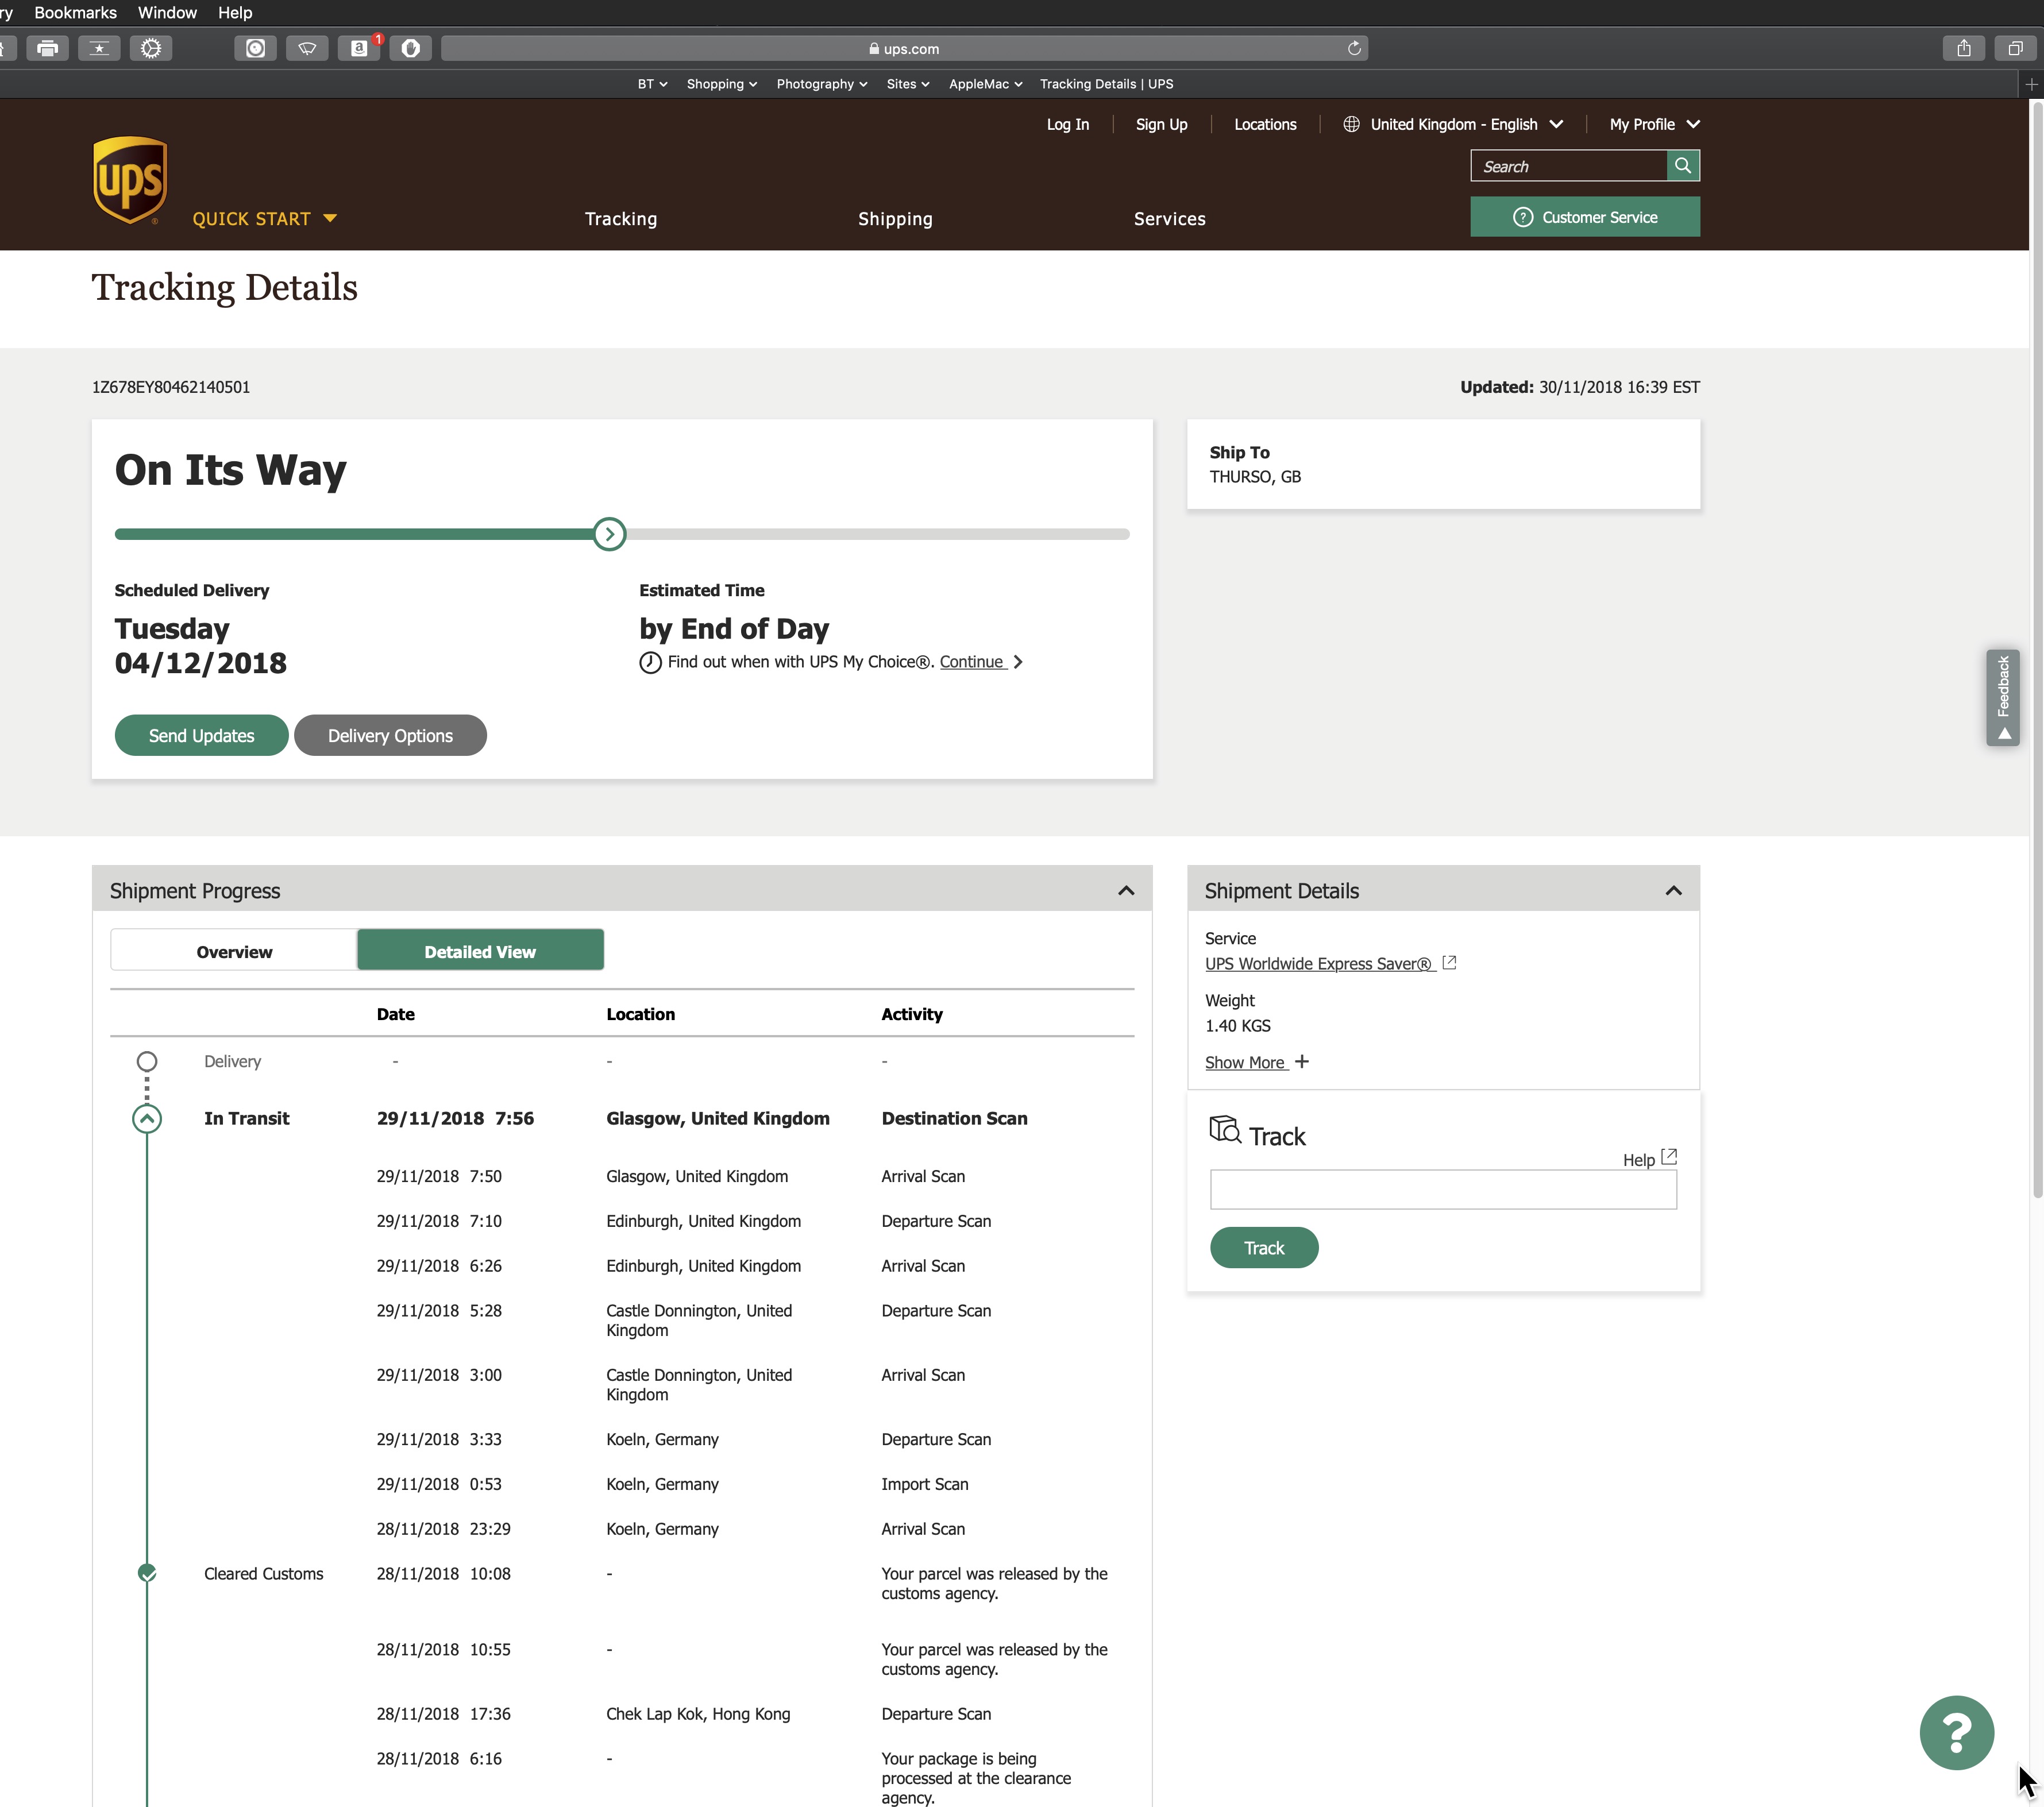Viewport: 2044px width, 1807px height.
Task: Open the Photography bookmarks folder
Action: (821, 84)
